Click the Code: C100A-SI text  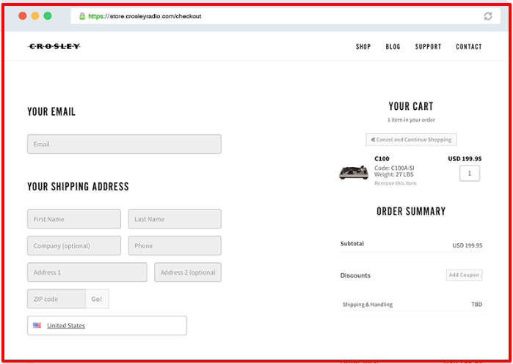pyautogui.click(x=394, y=168)
